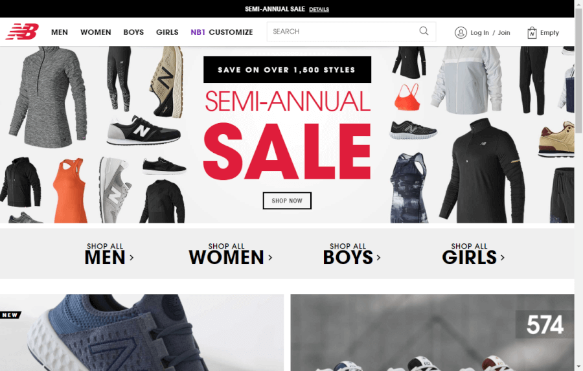Click the Join link
This screenshot has width=583, height=371.
click(x=504, y=33)
